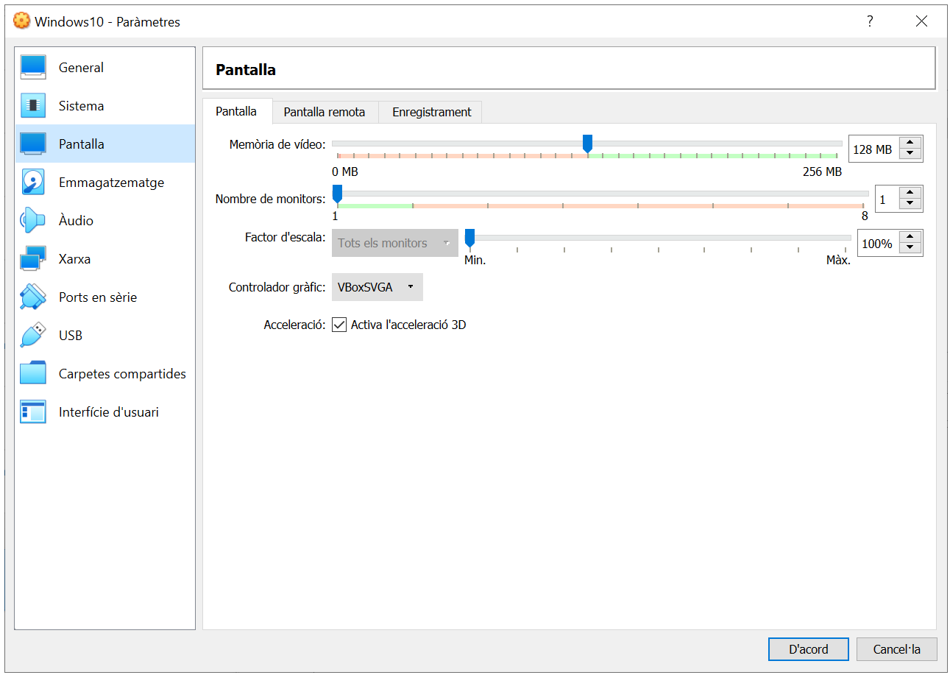Click the Memòria de vídeo slider handle
Viewport: 950px width, 675px height.
[587, 144]
